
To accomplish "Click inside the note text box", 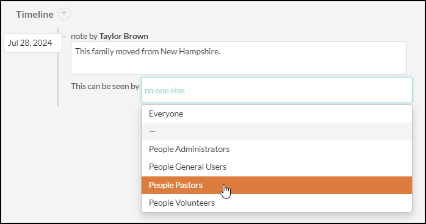I will tap(238, 58).
